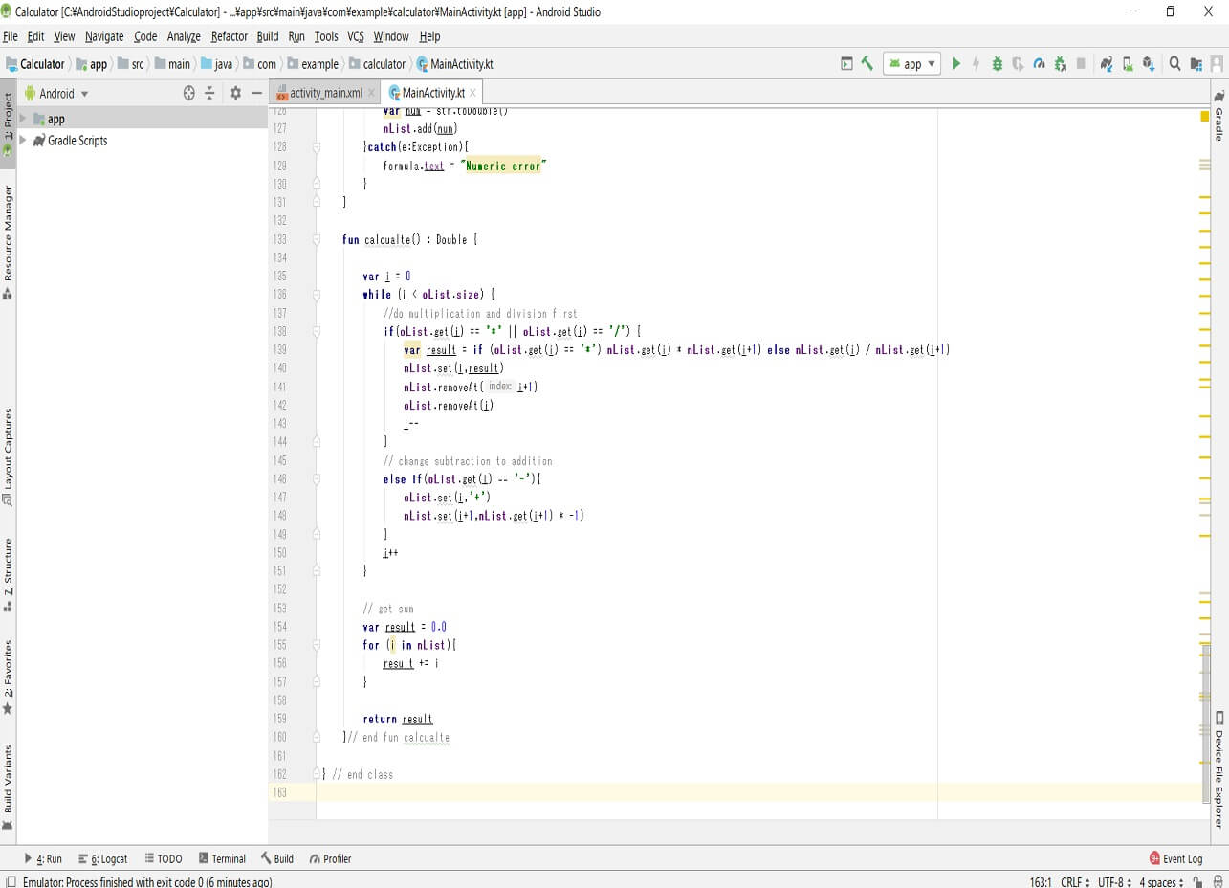Build project with the hammer icon
The image size is (1229, 888).
[x=867, y=63]
